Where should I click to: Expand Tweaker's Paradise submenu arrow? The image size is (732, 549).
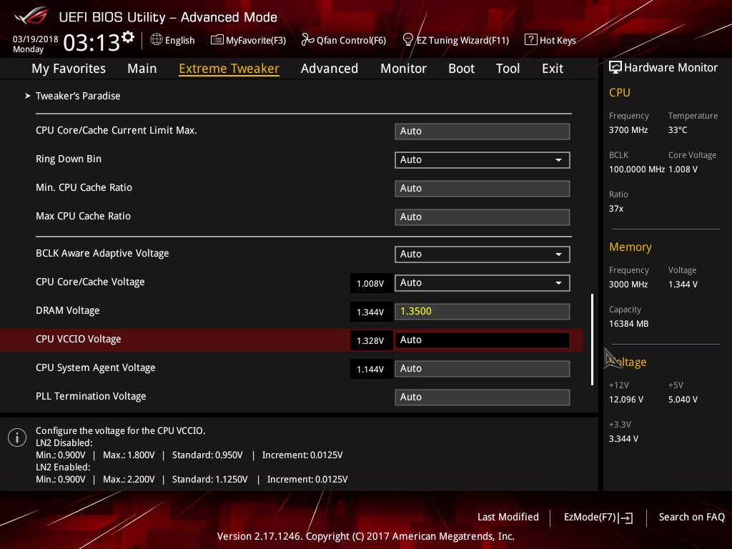28,96
